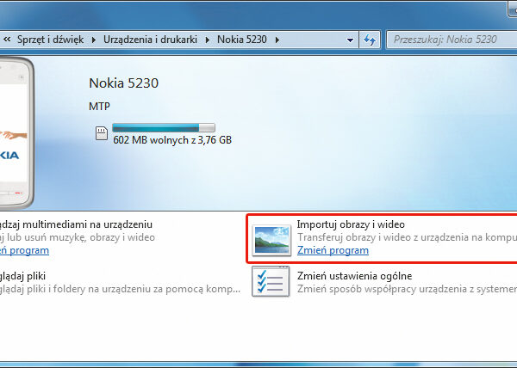Go to the "Urządzenia i drukarki" breadcrumb
Image resolution: width=517 pixels, height=368 pixels.
[x=152, y=40]
